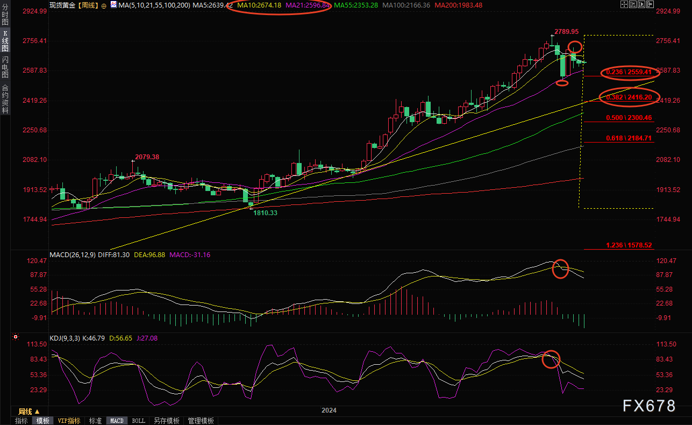Screen dimensions: 692x425
Task: Open the MACD(26,12,9) parameter label
Action: pos(73,254)
